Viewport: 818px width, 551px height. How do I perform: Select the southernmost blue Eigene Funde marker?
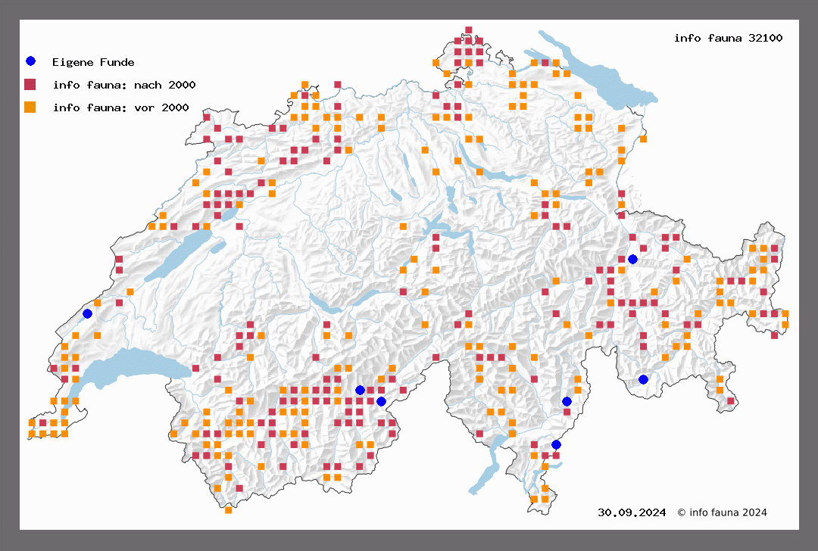click(x=556, y=444)
